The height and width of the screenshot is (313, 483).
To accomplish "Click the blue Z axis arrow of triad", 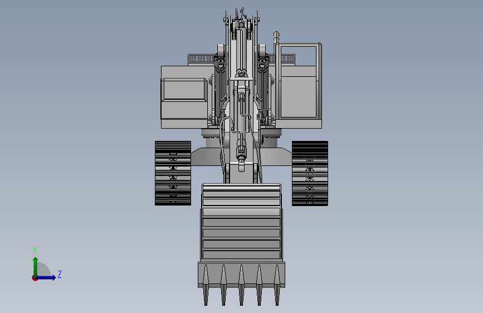I will click(x=46, y=277).
